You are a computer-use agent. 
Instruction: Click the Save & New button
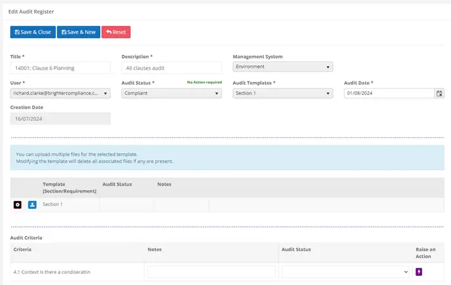coord(79,32)
